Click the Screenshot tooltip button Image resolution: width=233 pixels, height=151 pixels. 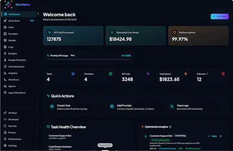(x=105, y=145)
